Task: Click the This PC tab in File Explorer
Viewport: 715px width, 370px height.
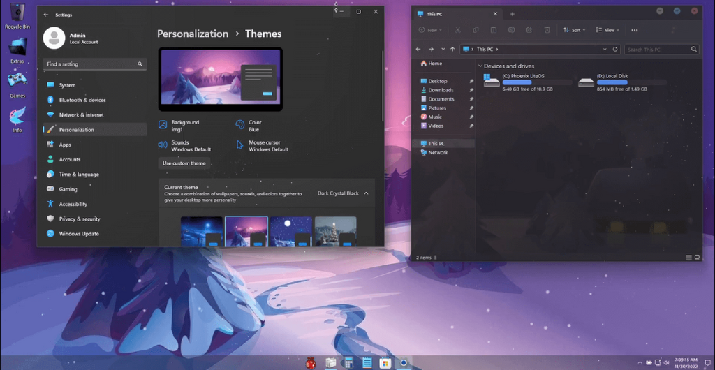Action: (x=457, y=14)
